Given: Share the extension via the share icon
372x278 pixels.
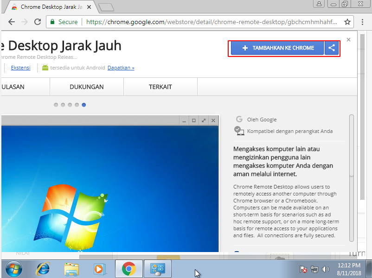Looking at the screenshot, I should coord(333,48).
